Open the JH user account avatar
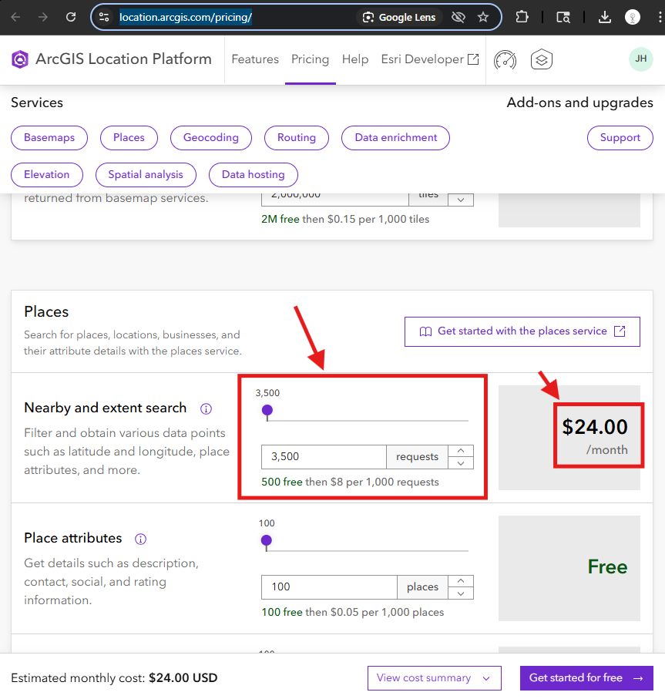Image resolution: width=665 pixels, height=699 pixels. click(x=641, y=59)
